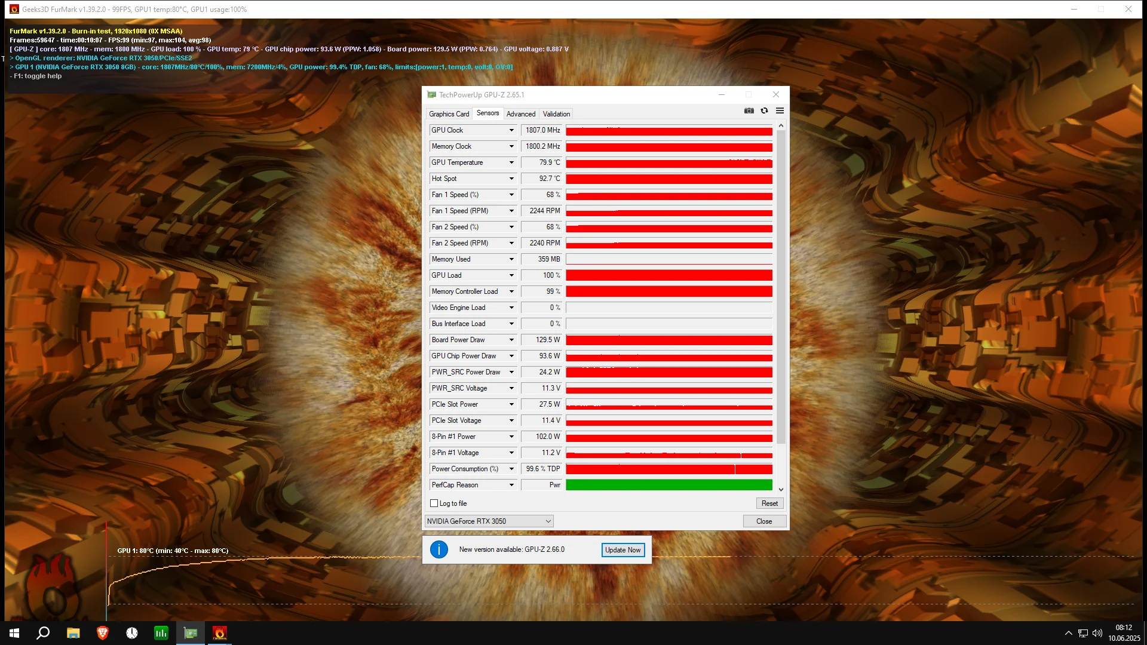This screenshot has height=645, width=1147.
Task: Open File Explorer in the taskbar
Action: tap(73, 633)
